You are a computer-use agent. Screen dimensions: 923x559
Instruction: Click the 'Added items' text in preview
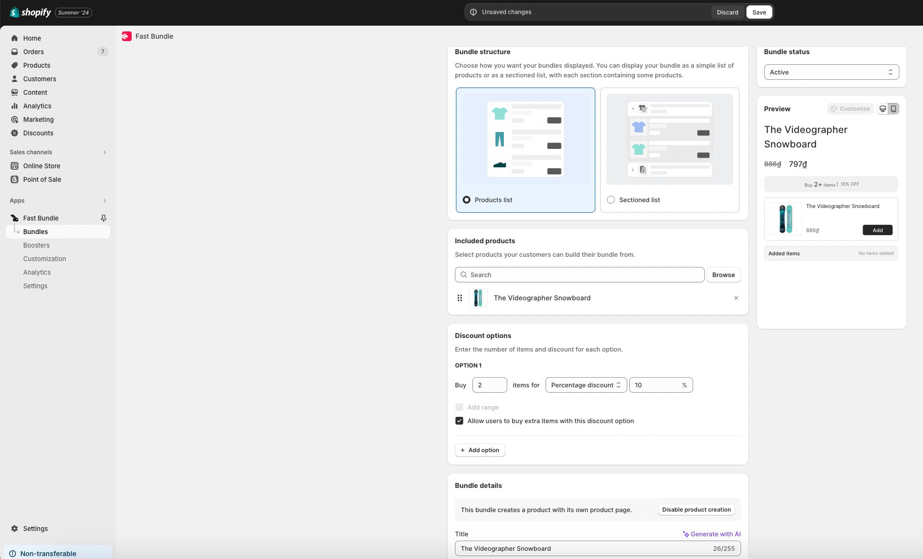point(784,253)
